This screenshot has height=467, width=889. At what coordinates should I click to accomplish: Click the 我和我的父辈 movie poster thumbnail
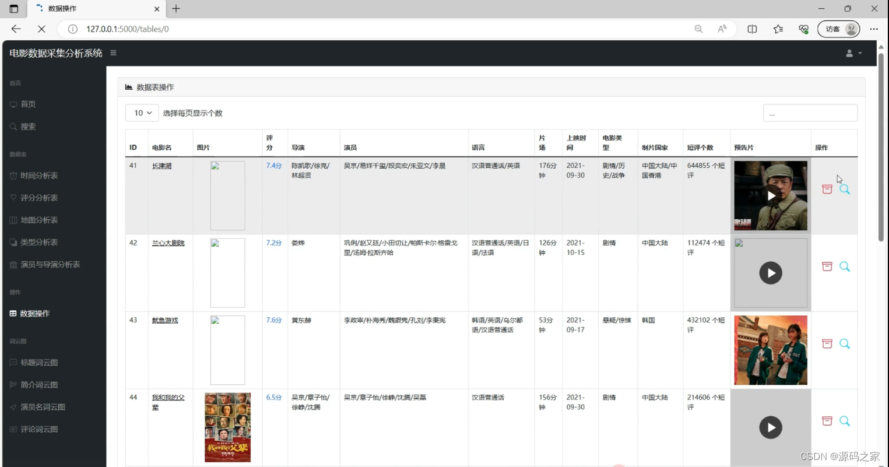(x=227, y=427)
